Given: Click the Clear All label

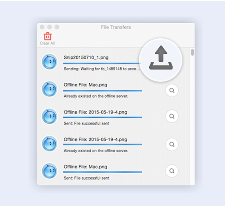Looking at the screenshot, I should click(47, 43).
